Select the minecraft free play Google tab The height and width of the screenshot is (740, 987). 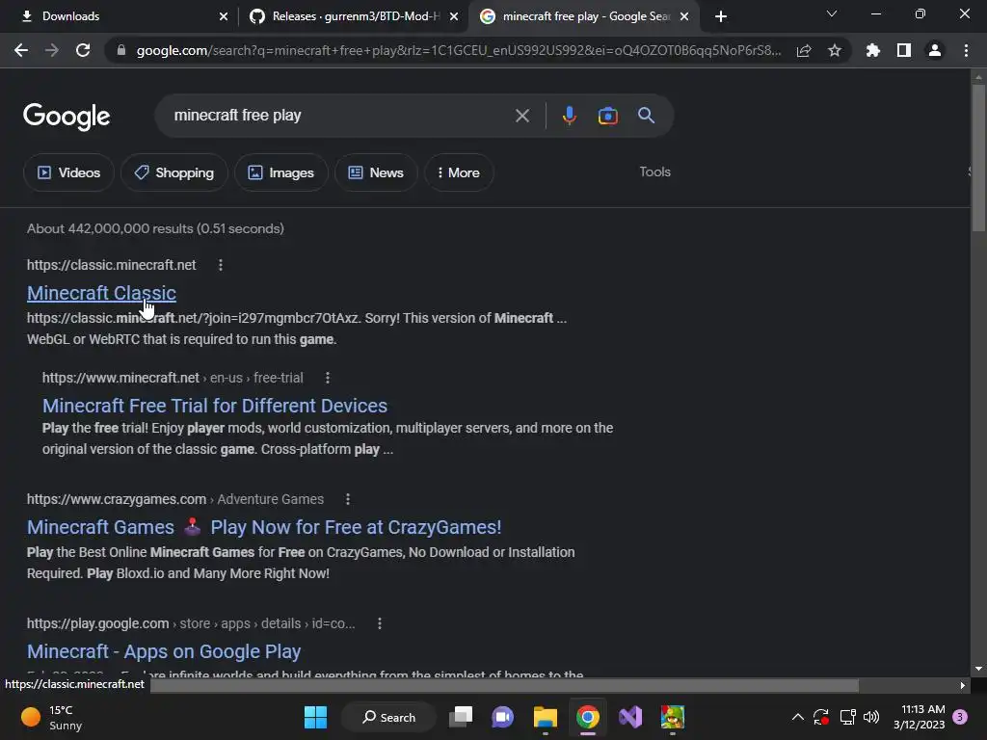point(583,16)
